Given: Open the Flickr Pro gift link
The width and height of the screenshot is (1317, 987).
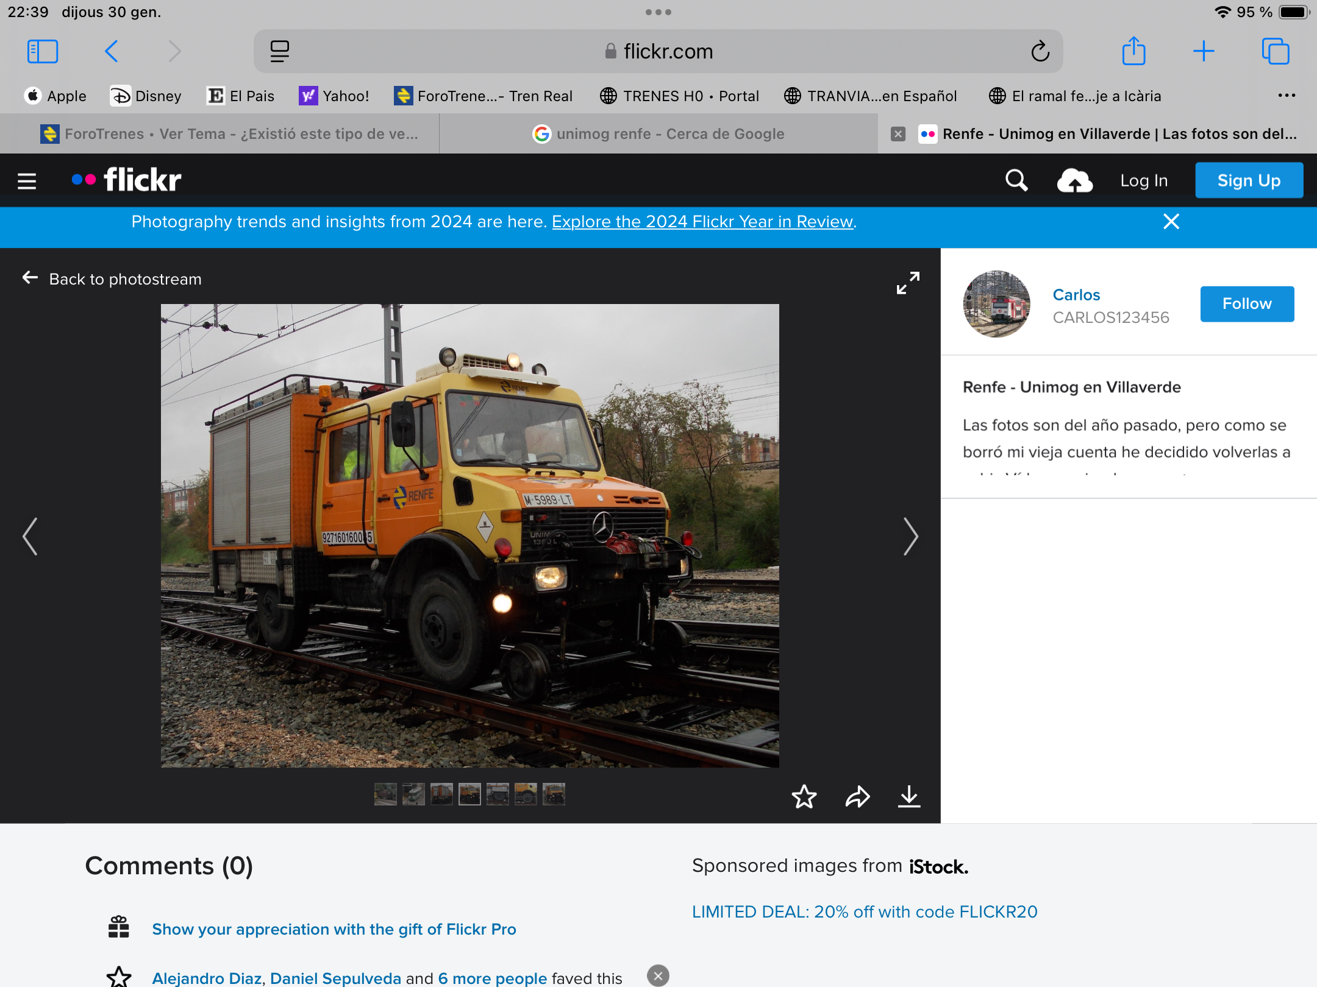Looking at the screenshot, I should tap(334, 929).
